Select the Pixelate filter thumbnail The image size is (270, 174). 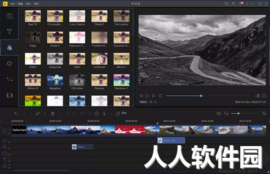coord(99,80)
